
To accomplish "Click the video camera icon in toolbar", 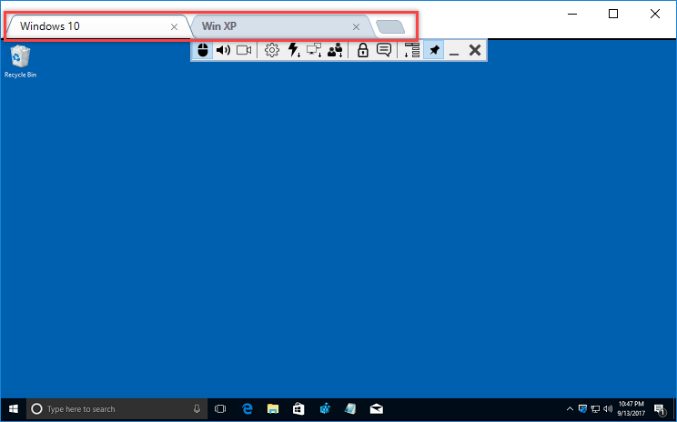I will pos(244,51).
